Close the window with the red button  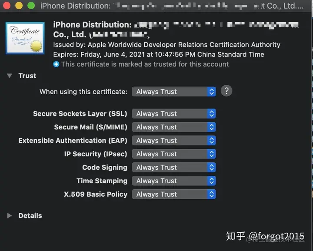click(x=7, y=5)
